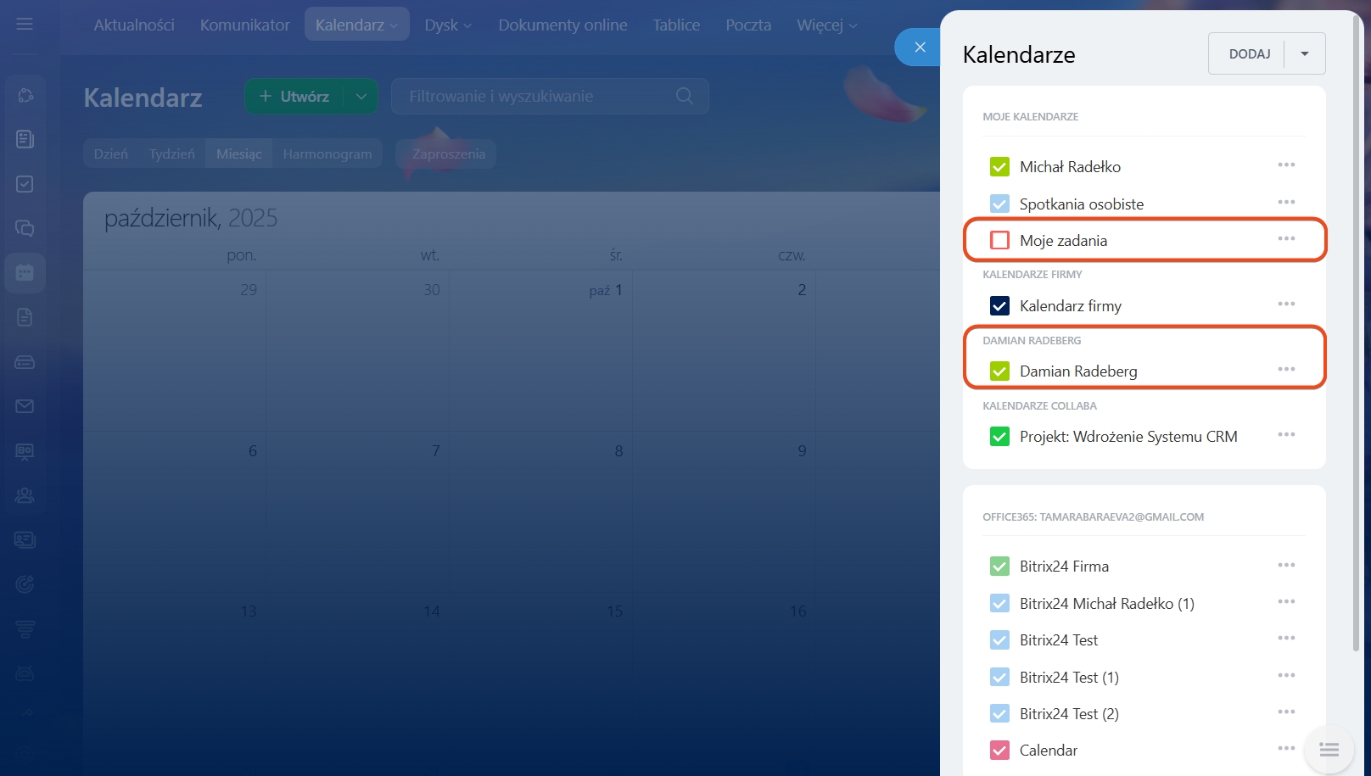The height and width of the screenshot is (776, 1371).
Task: Focus the Filtrowanie i wyszukiwanie search field
Action: point(550,96)
